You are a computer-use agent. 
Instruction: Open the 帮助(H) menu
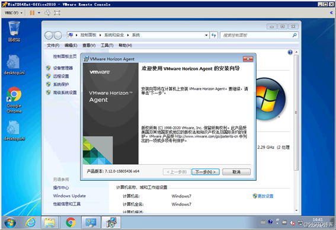(x=125, y=46)
